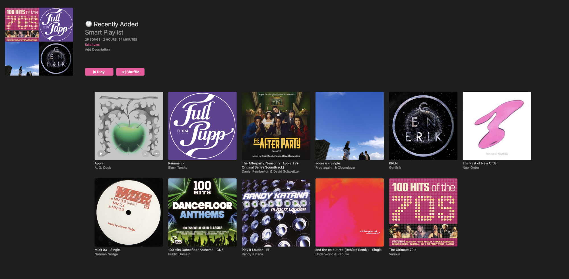Viewport: 569px width, 279px height.
Task: Open the three-dot menu on the Apple album cover
Action: pos(156,154)
